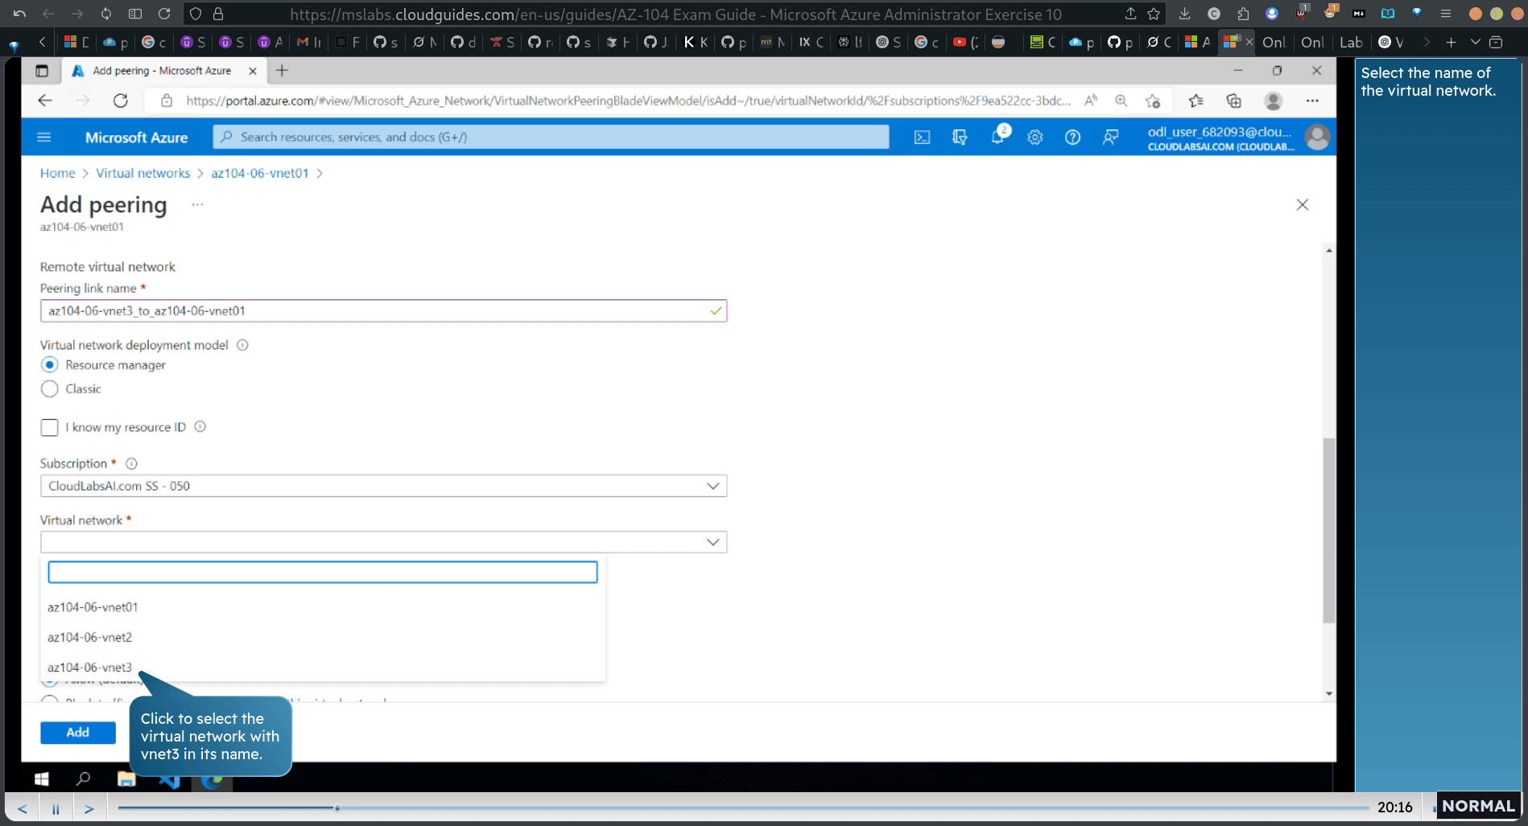The image size is (1528, 826).
Task: Click inner browser back arrow
Action: tap(45, 101)
